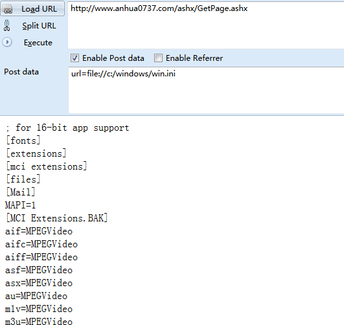The image size is (344, 325).
Task: Focus the URL input field with GetPage.ashx
Action: [x=206, y=25]
